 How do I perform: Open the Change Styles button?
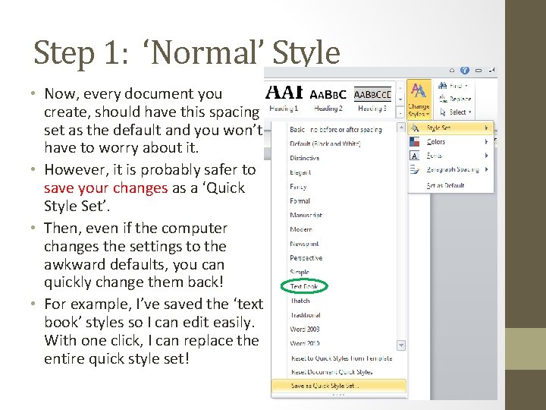[x=419, y=99]
